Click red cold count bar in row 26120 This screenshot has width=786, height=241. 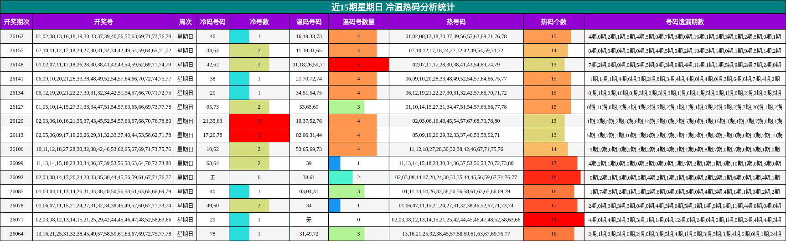coord(259,121)
